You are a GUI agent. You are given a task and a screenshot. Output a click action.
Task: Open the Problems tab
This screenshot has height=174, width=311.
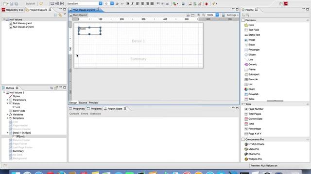94,109
